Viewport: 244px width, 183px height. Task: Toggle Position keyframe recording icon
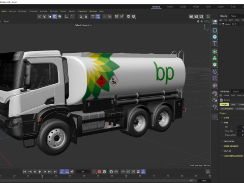click(x=123, y=172)
